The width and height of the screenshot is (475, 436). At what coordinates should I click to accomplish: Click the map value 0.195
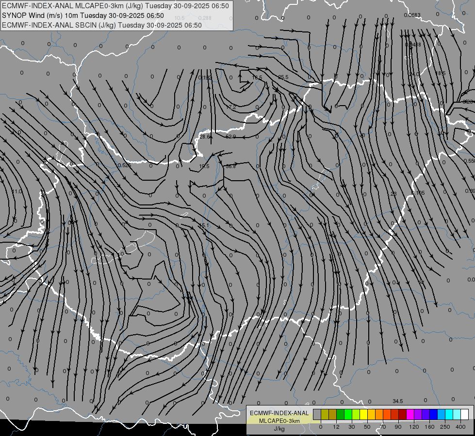click(x=418, y=193)
